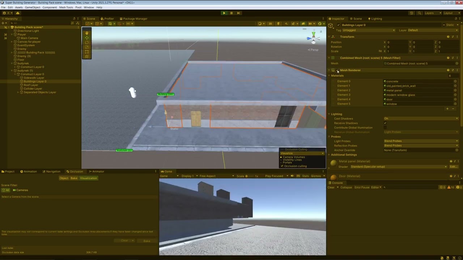Toggle the 2D view mode in the Scene view

[x=270, y=24]
